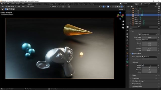Switch to the Shading workspace tab

(x=66, y=4)
